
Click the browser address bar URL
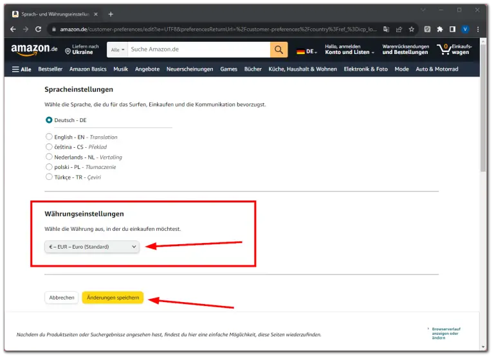[x=218, y=30]
